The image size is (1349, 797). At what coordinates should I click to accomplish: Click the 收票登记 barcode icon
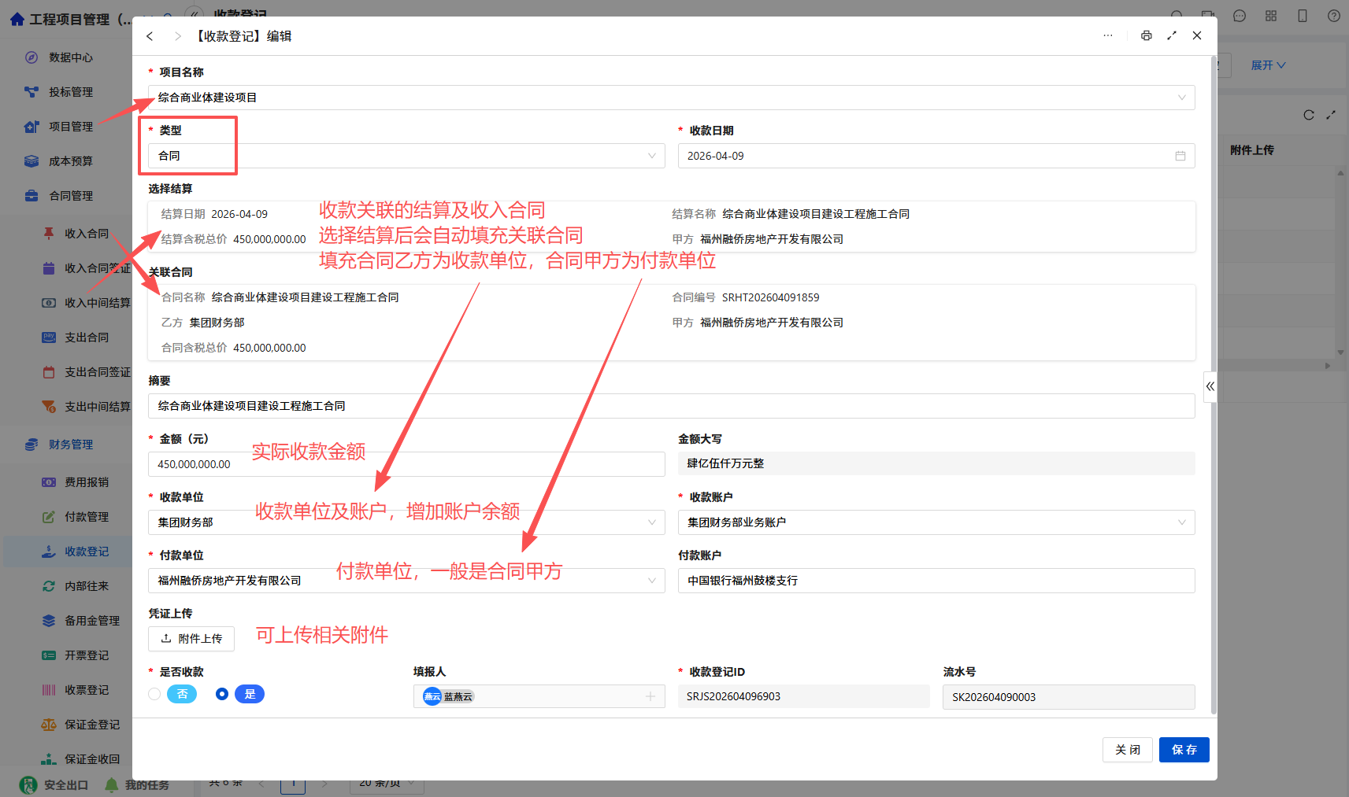[49, 690]
